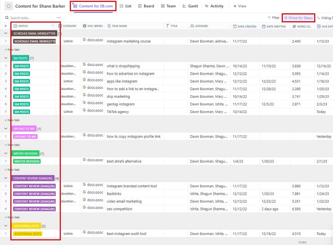Open Google doc icon for Backlinks task

click(84, 192)
